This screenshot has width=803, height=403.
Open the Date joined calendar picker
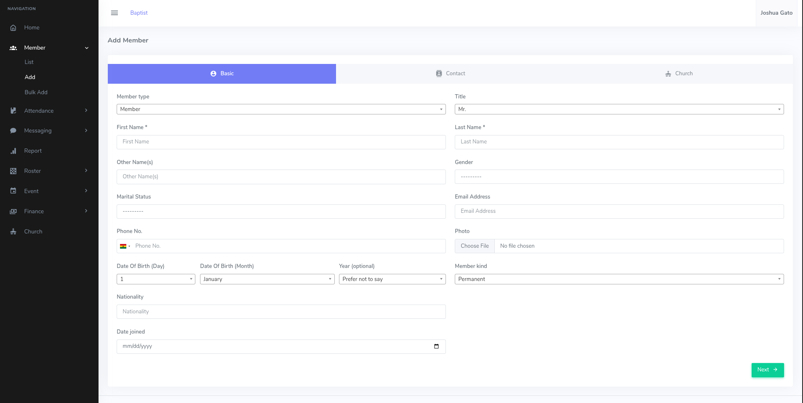click(436, 346)
